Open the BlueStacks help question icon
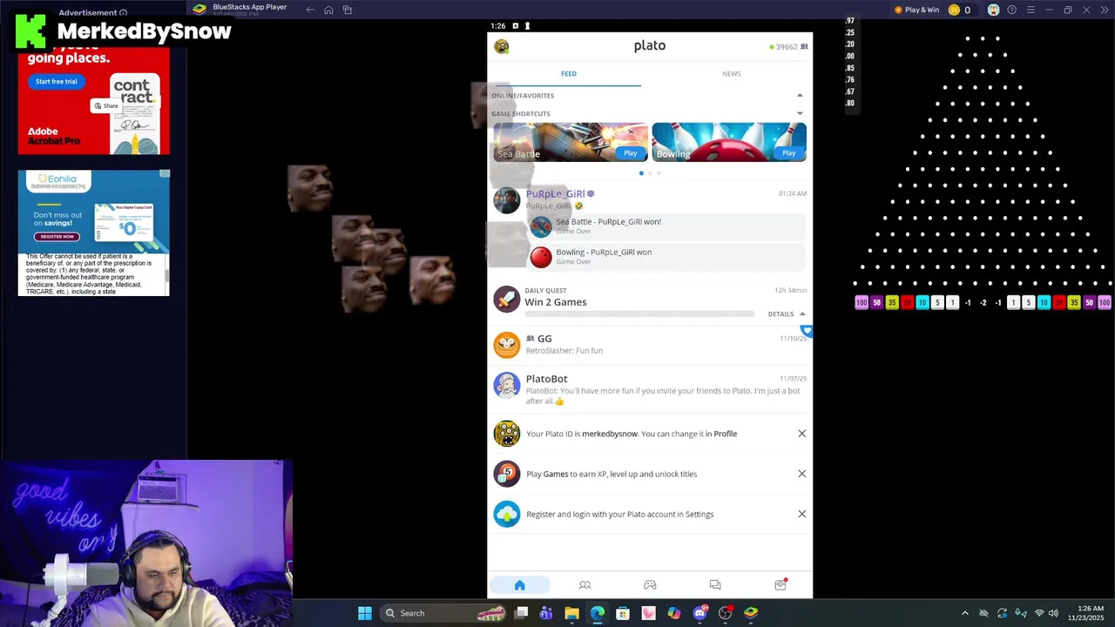 click(1011, 10)
